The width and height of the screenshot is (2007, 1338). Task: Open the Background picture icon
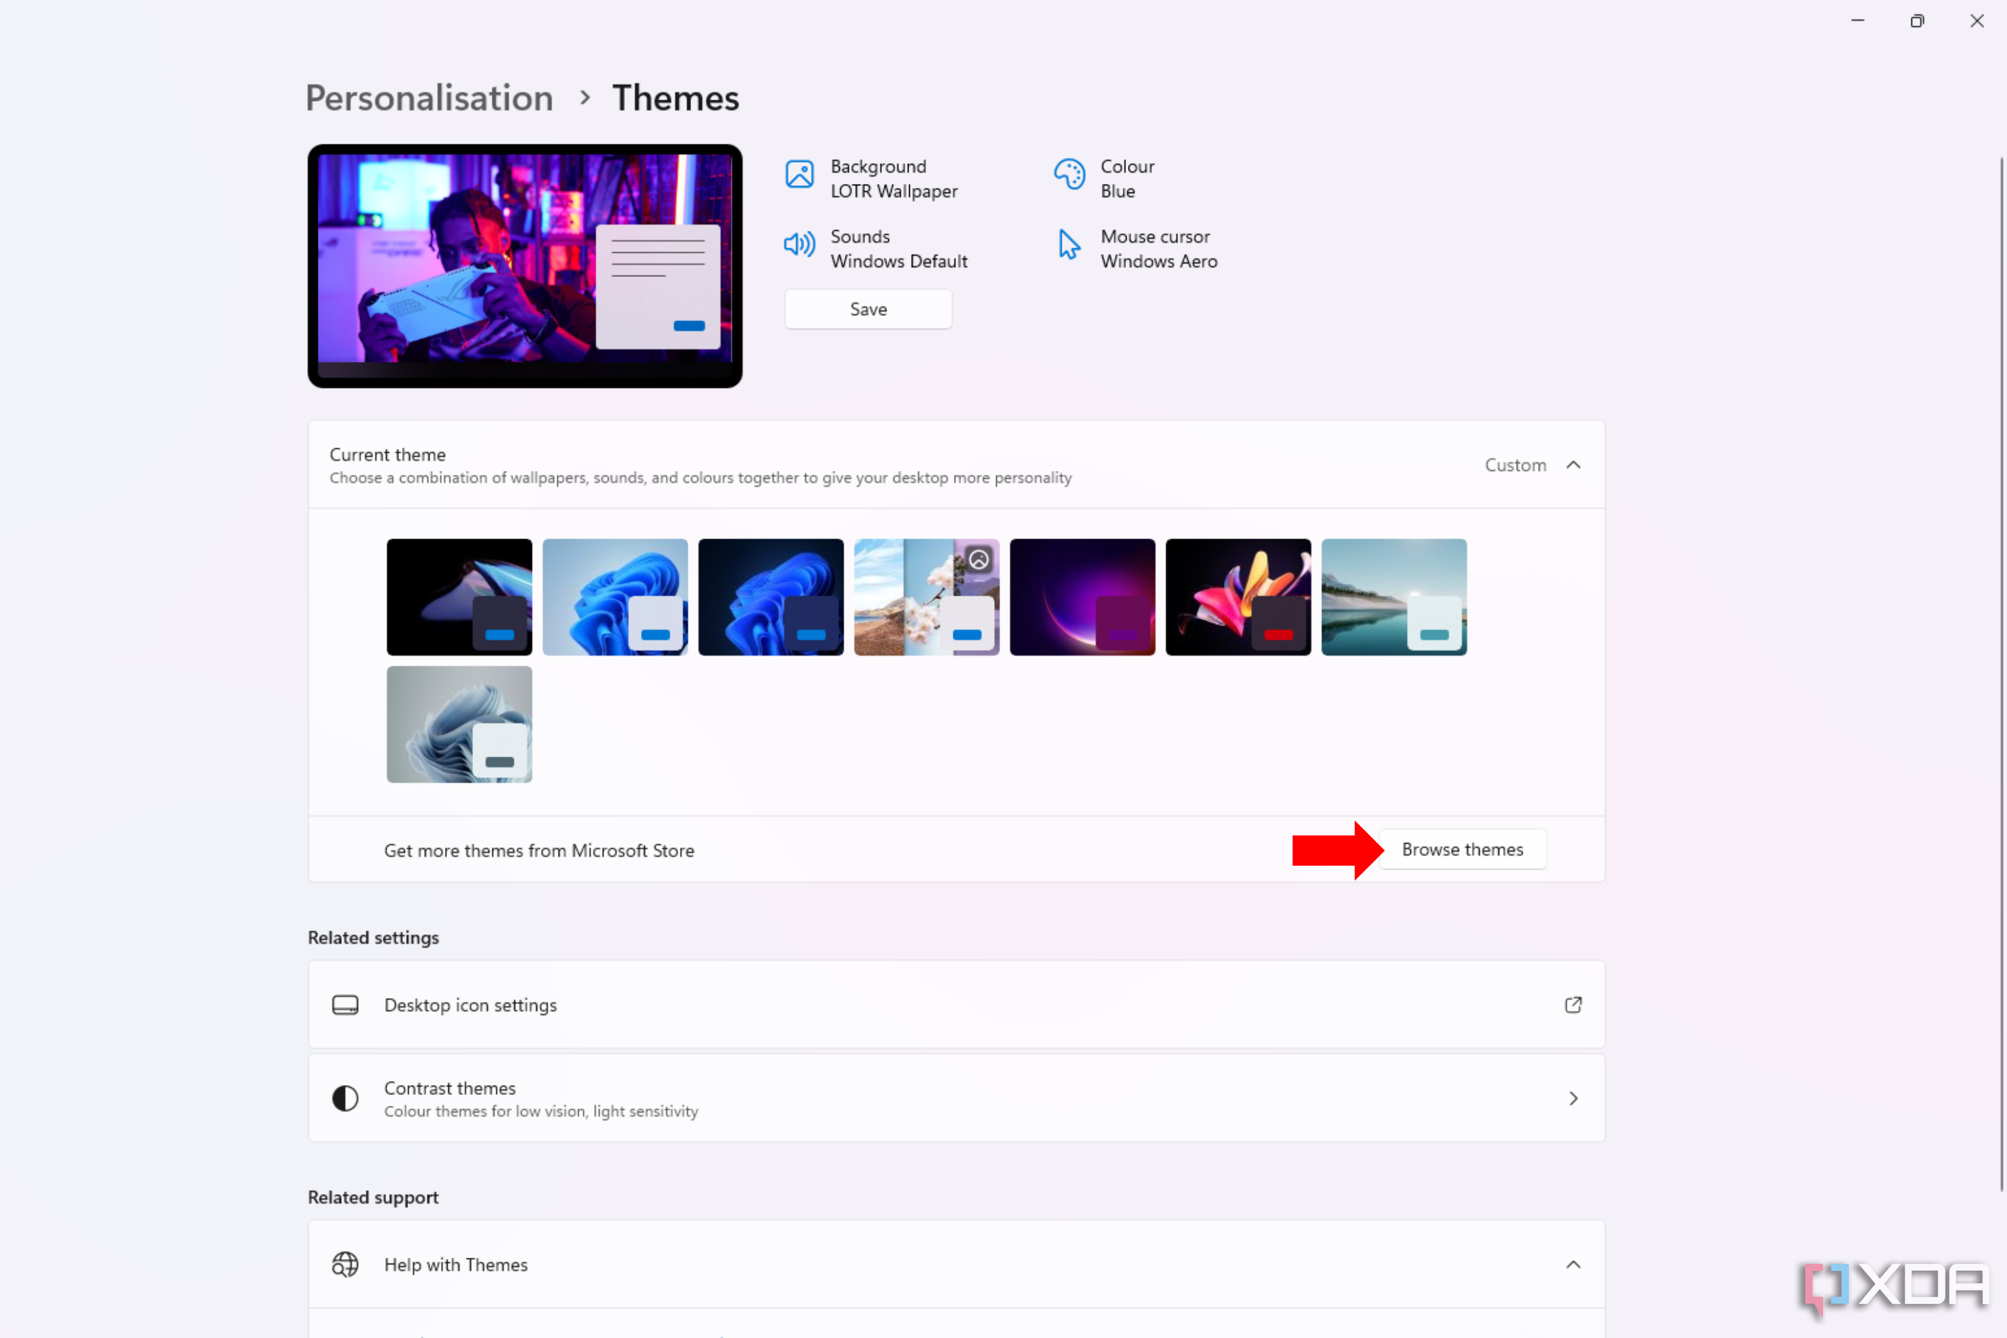coord(799,174)
